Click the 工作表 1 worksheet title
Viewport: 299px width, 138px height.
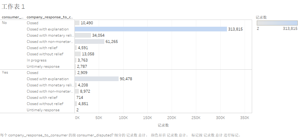click(x=13, y=7)
